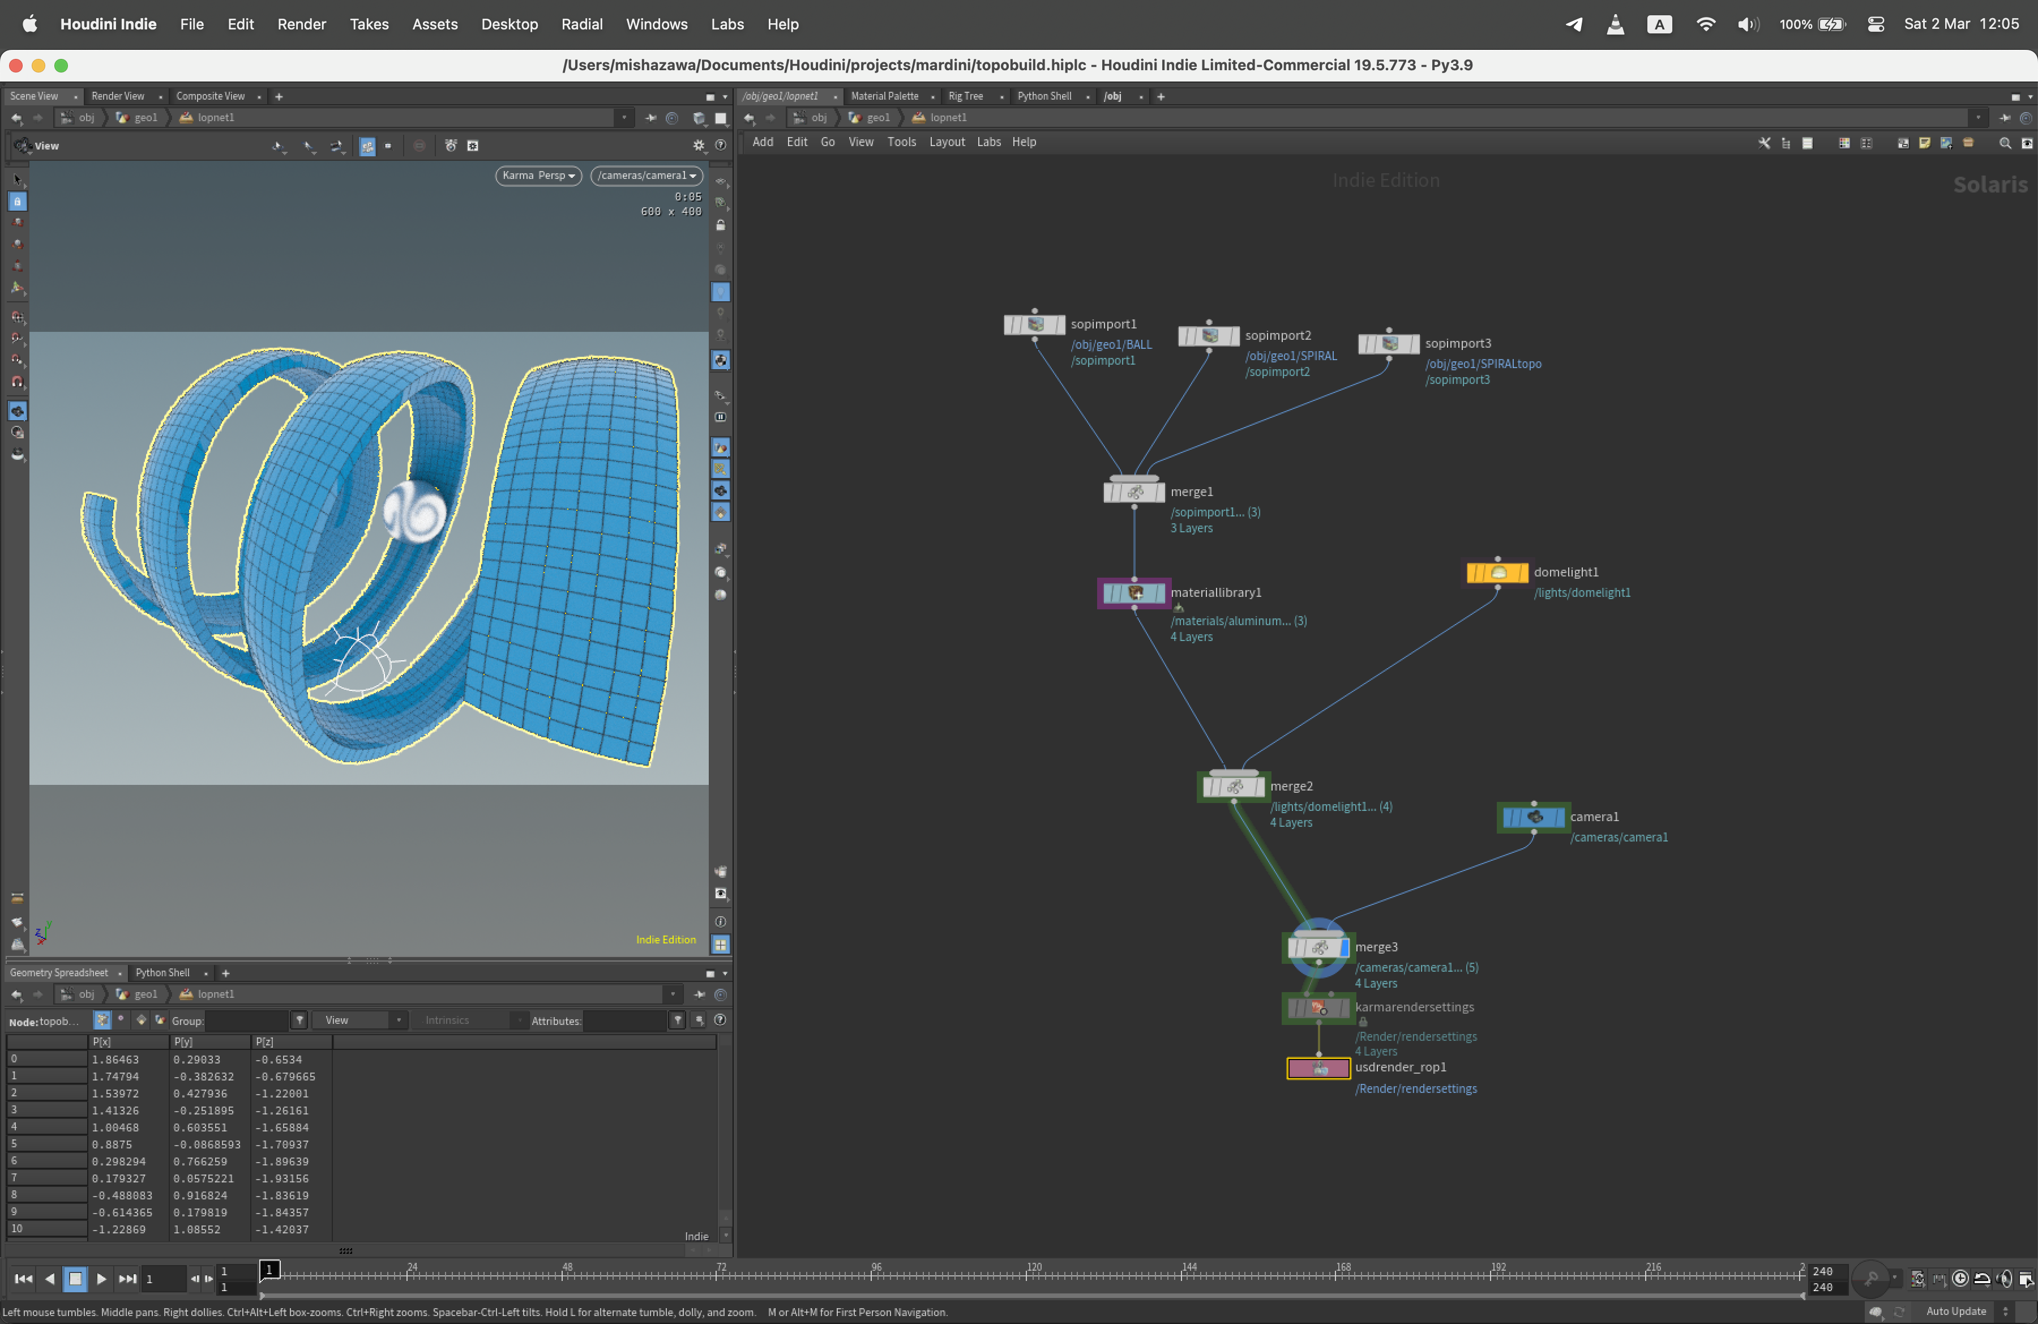
Task: Toggle the display flag on merge3 node
Action: click(x=1343, y=947)
